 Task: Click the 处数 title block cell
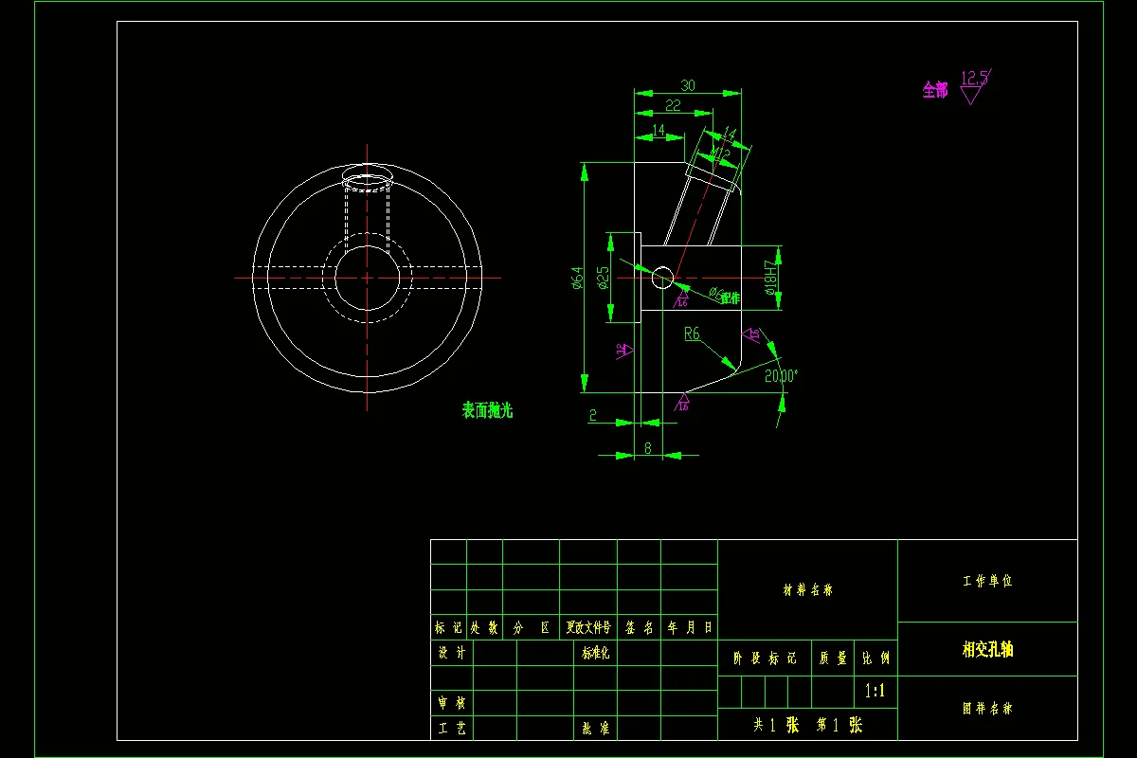tap(484, 627)
